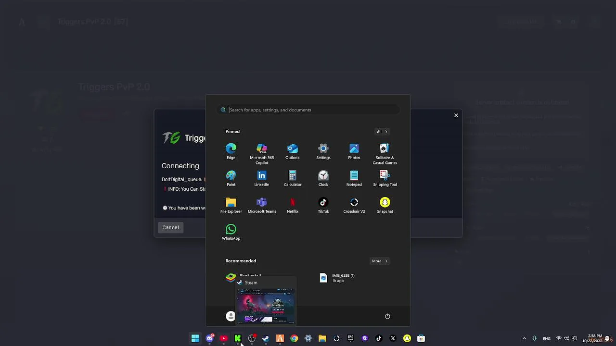The image size is (616, 346).
Task: Open Discord from the taskbar
Action: tap(209, 338)
